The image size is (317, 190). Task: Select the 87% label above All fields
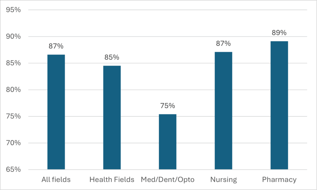[56, 46]
